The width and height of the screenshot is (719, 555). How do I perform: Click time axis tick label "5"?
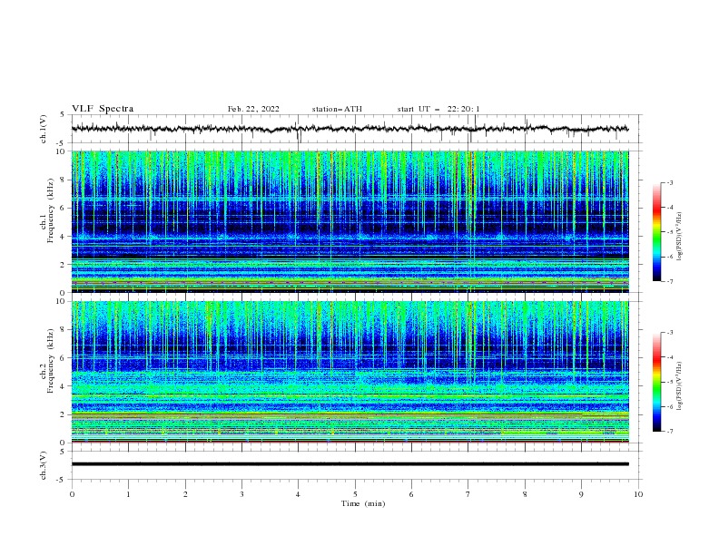[x=355, y=494]
